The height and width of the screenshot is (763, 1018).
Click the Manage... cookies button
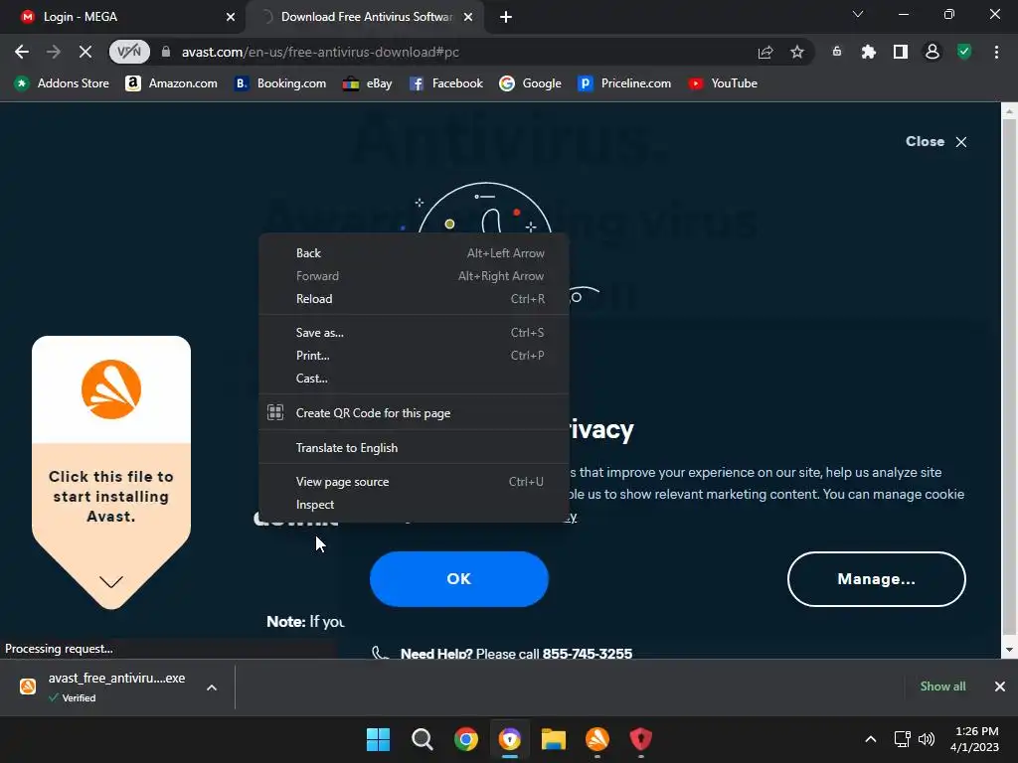click(x=876, y=579)
